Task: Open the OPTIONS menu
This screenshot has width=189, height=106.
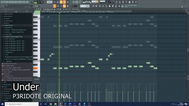Action: 20,2
